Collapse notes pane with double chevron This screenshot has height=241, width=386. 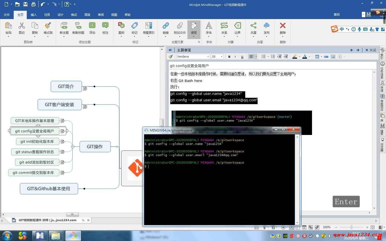point(170,50)
